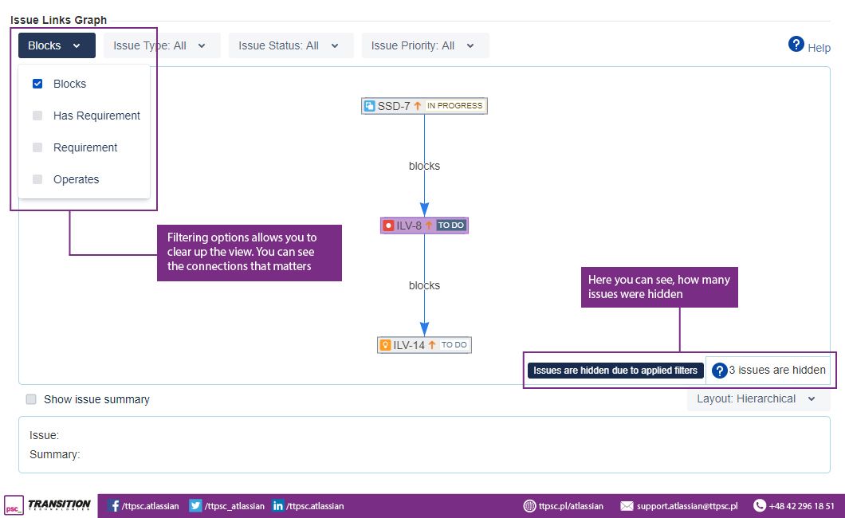Click the Issue: field label
The image size is (845, 518).
pos(44,435)
